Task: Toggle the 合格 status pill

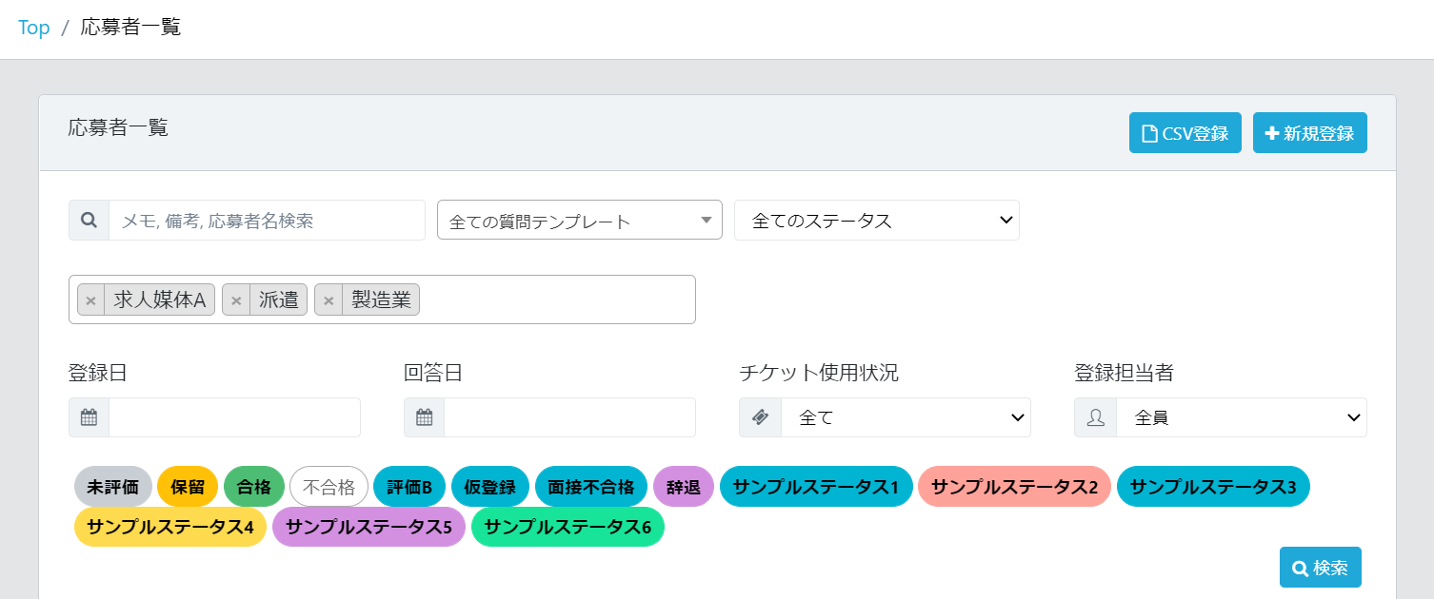Action: pyautogui.click(x=254, y=487)
